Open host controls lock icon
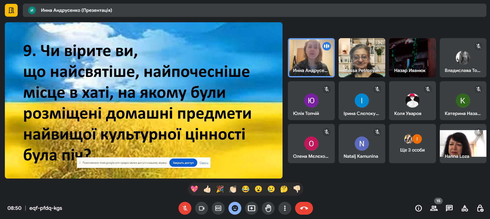Viewport: 490px width, 219px height. 480,208
